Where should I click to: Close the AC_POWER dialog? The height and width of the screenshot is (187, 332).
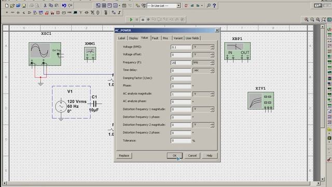(x=217, y=30)
